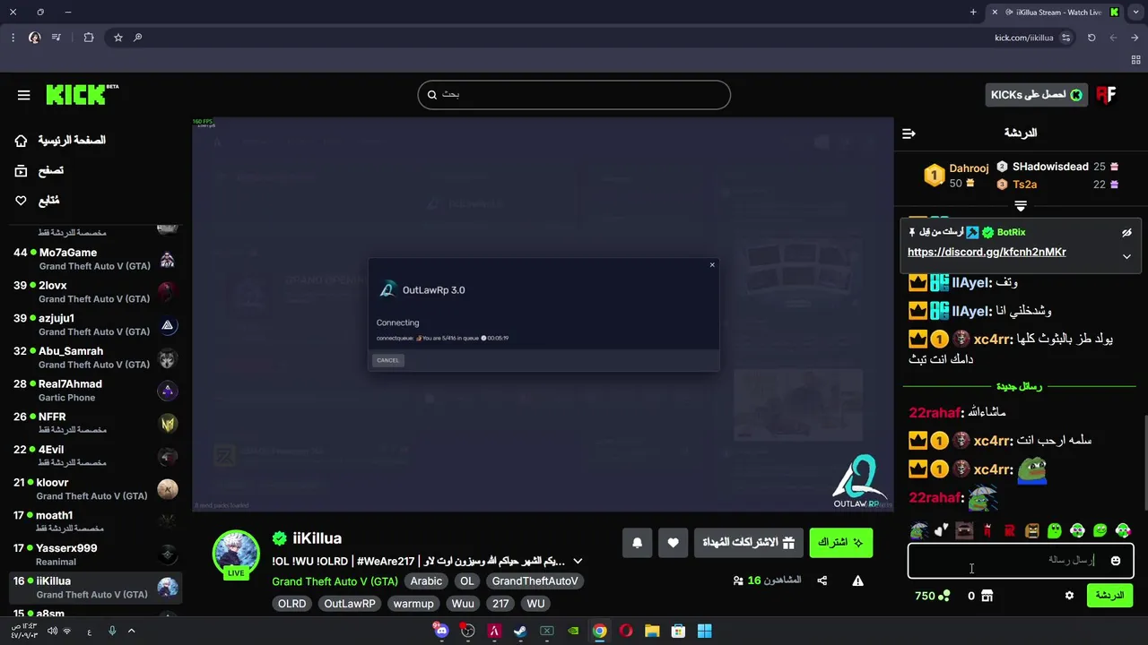This screenshot has height=645, width=1148.
Task: Select the OutLawRP tag
Action: [350, 604]
